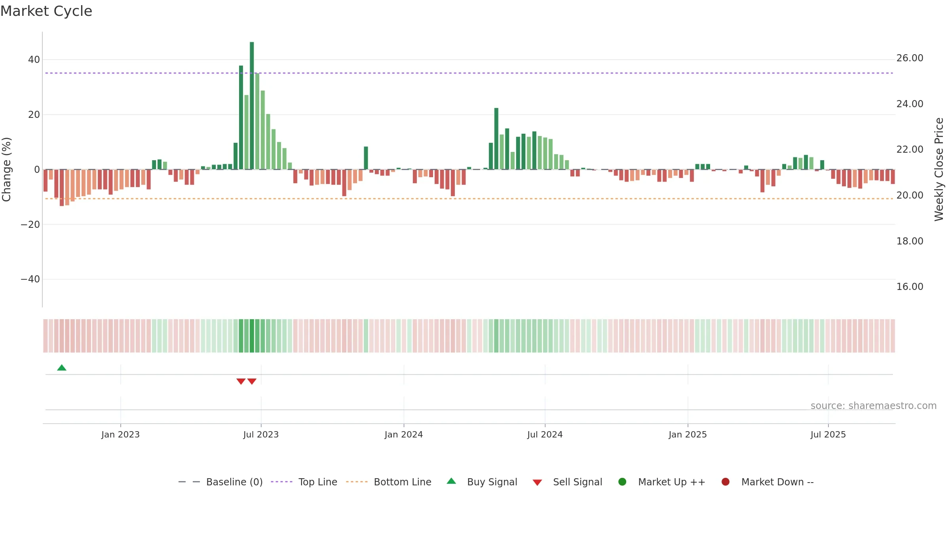Click the orange dotted Bottom Line

469,199
